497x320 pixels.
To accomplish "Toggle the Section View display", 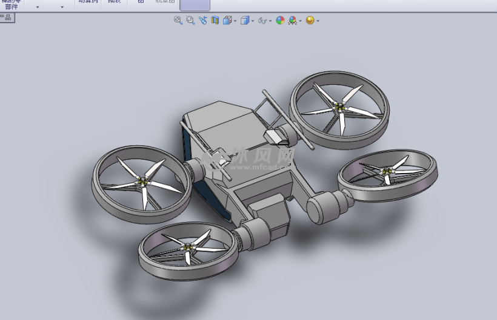I will pos(215,20).
